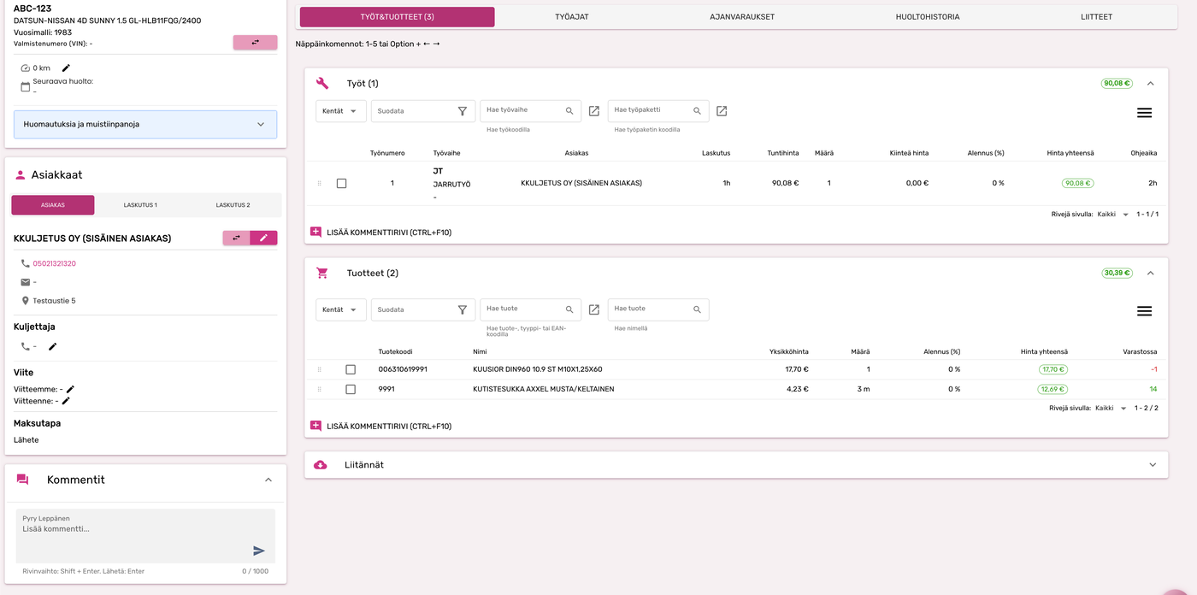Open the hamburger menu in Tuotteet section
Viewport: 1197px width, 595px height.
(x=1144, y=311)
